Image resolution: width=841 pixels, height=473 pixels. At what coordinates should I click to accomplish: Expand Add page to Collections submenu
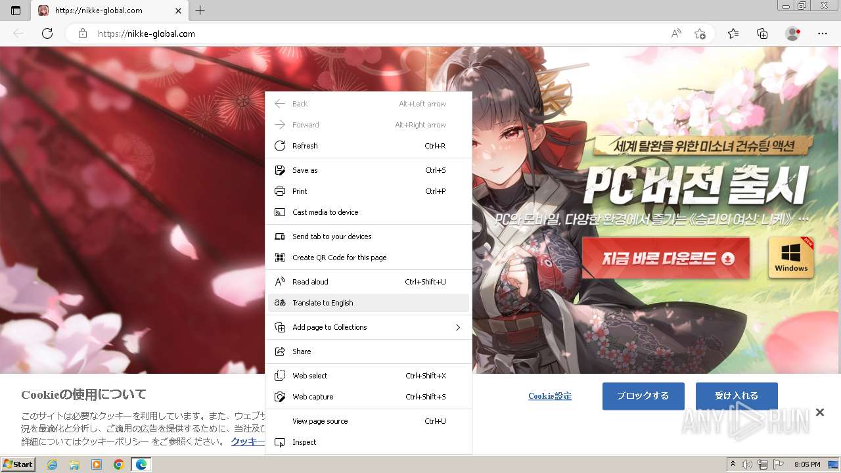click(369, 327)
